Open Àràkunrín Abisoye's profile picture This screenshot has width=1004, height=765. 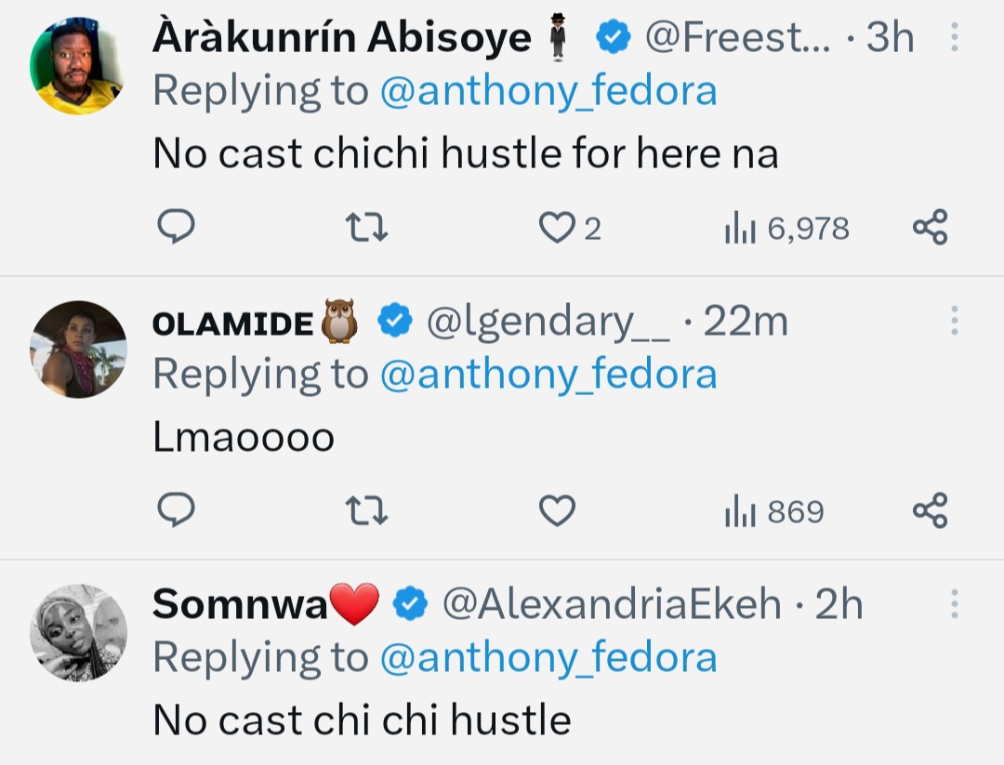tap(78, 67)
